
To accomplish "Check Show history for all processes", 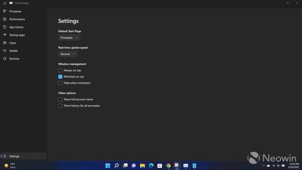I will [60, 106].
